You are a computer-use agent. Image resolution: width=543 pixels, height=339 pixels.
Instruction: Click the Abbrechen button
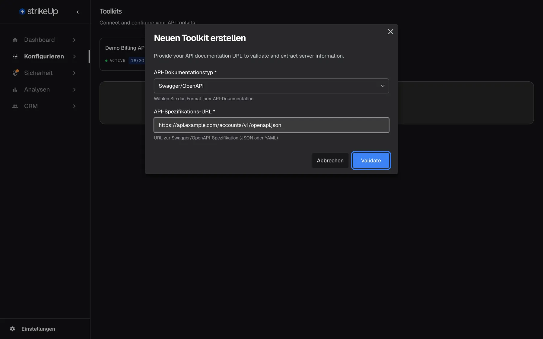(330, 161)
